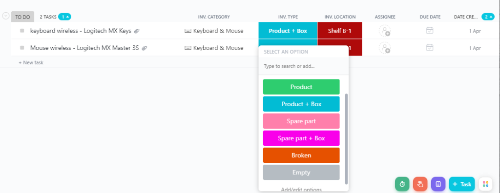
Task: Set due date for keyboard wireless task
Action: (430, 31)
